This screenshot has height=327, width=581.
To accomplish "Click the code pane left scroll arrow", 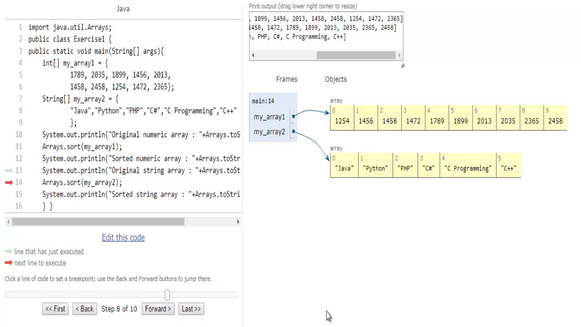I will click(x=8, y=222).
